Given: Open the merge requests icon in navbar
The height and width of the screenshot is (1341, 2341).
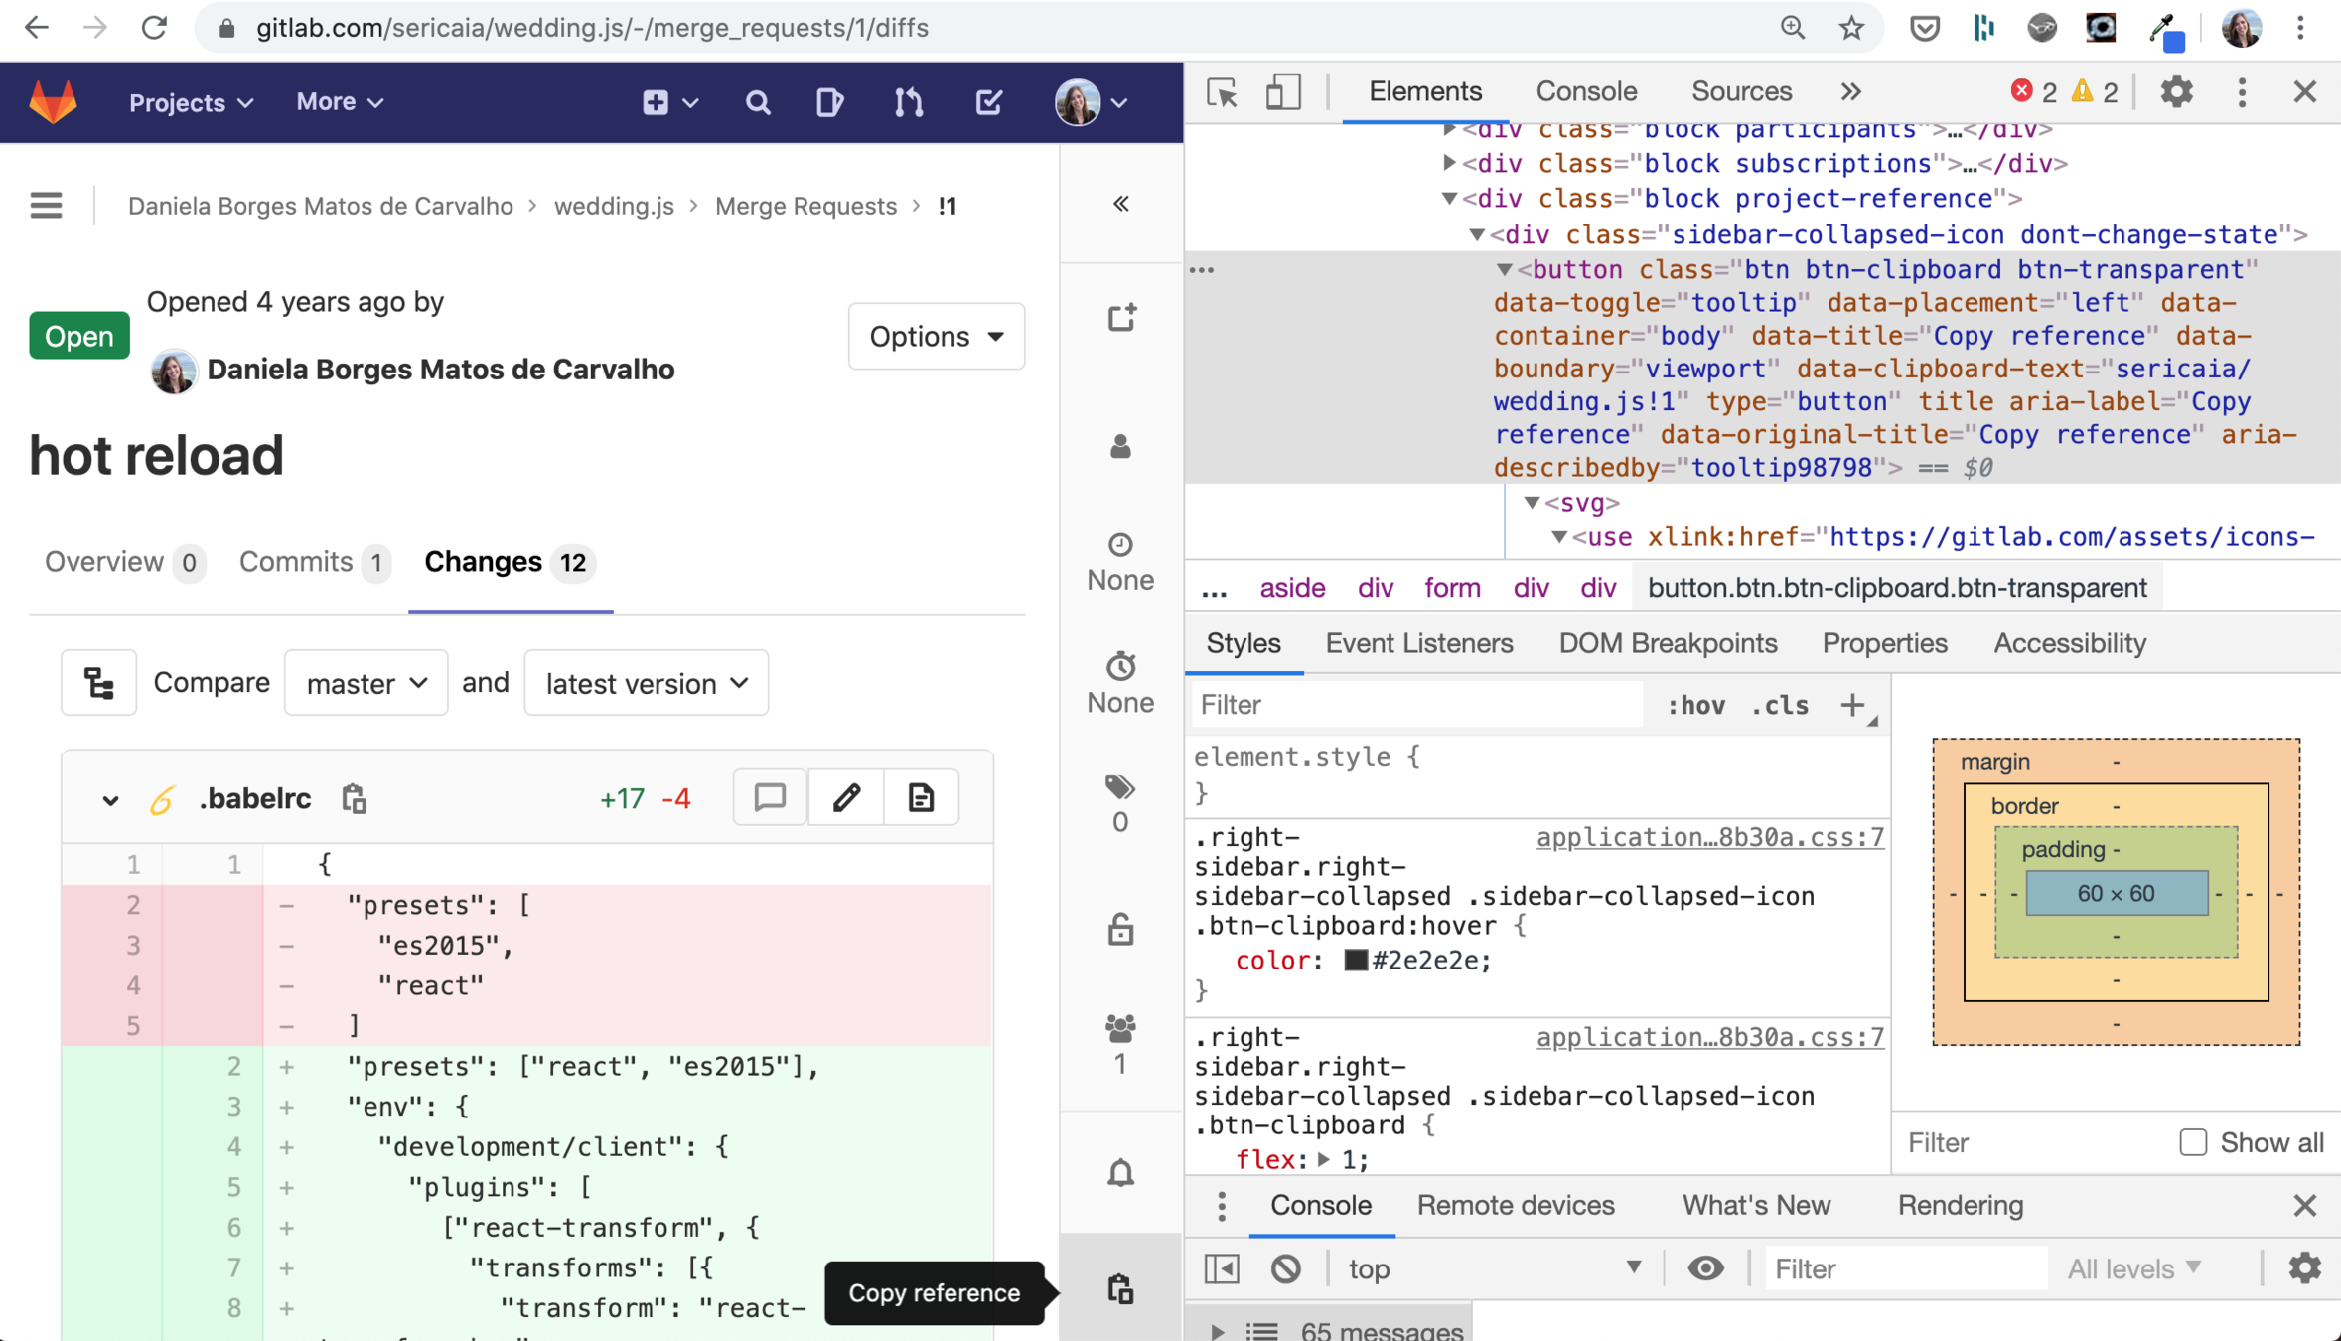Looking at the screenshot, I should point(908,102).
